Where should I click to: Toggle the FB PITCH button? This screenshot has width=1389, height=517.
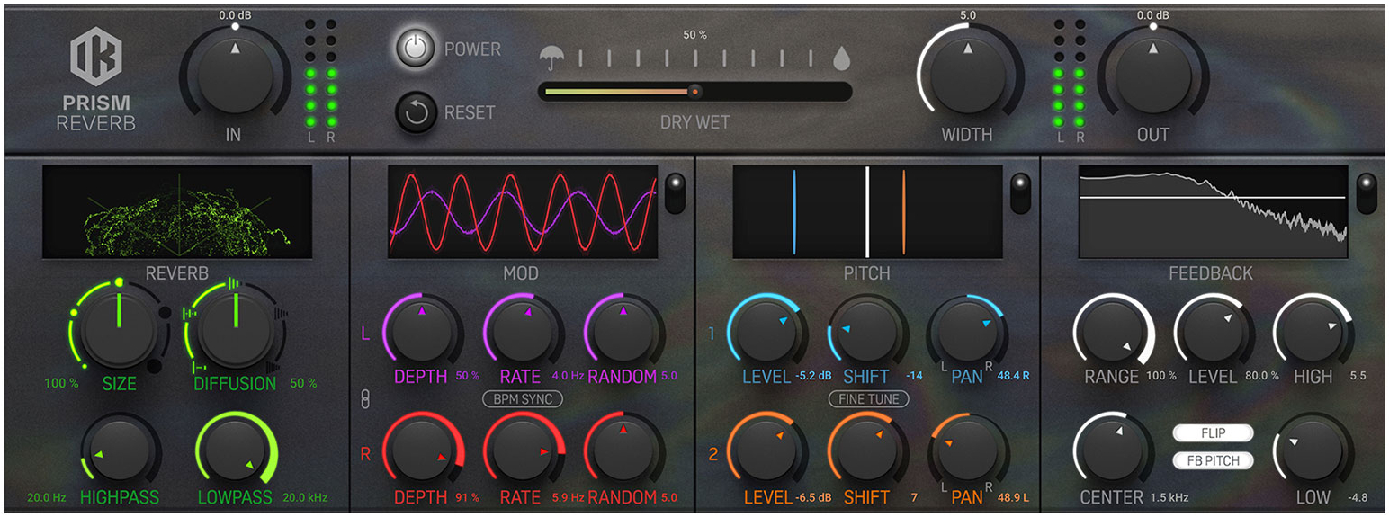(x=1213, y=460)
